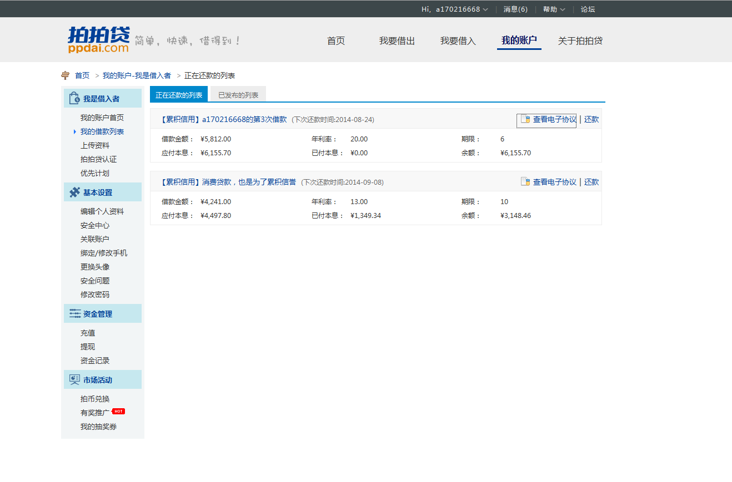Image resolution: width=732 pixels, height=482 pixels.
Task: Click the agreement document icon for second loan
Action: point(525,182)
